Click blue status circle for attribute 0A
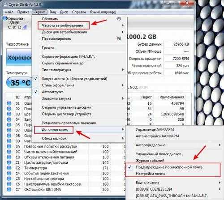The image size is (224, 200). tap(9, 146)
